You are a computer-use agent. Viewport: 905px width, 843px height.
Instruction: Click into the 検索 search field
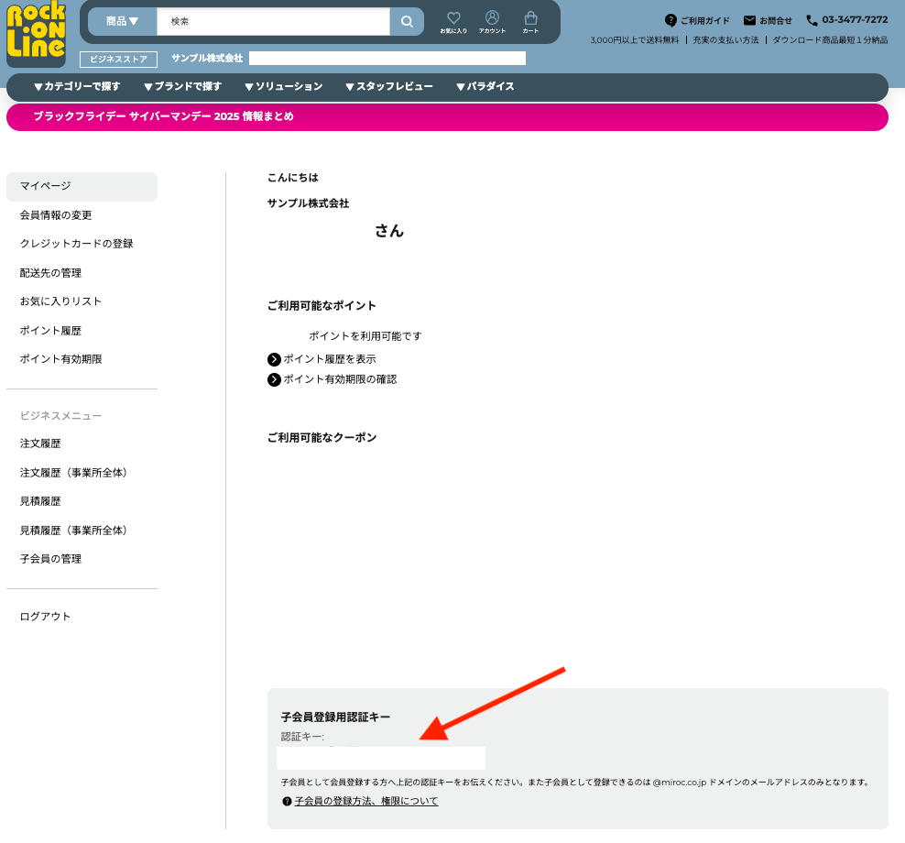tap(273, 21)
